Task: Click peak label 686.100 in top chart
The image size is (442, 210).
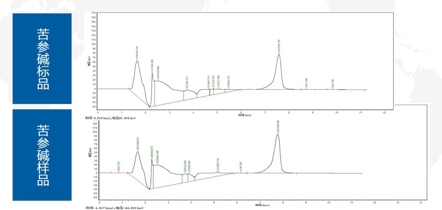Action: 333,84
